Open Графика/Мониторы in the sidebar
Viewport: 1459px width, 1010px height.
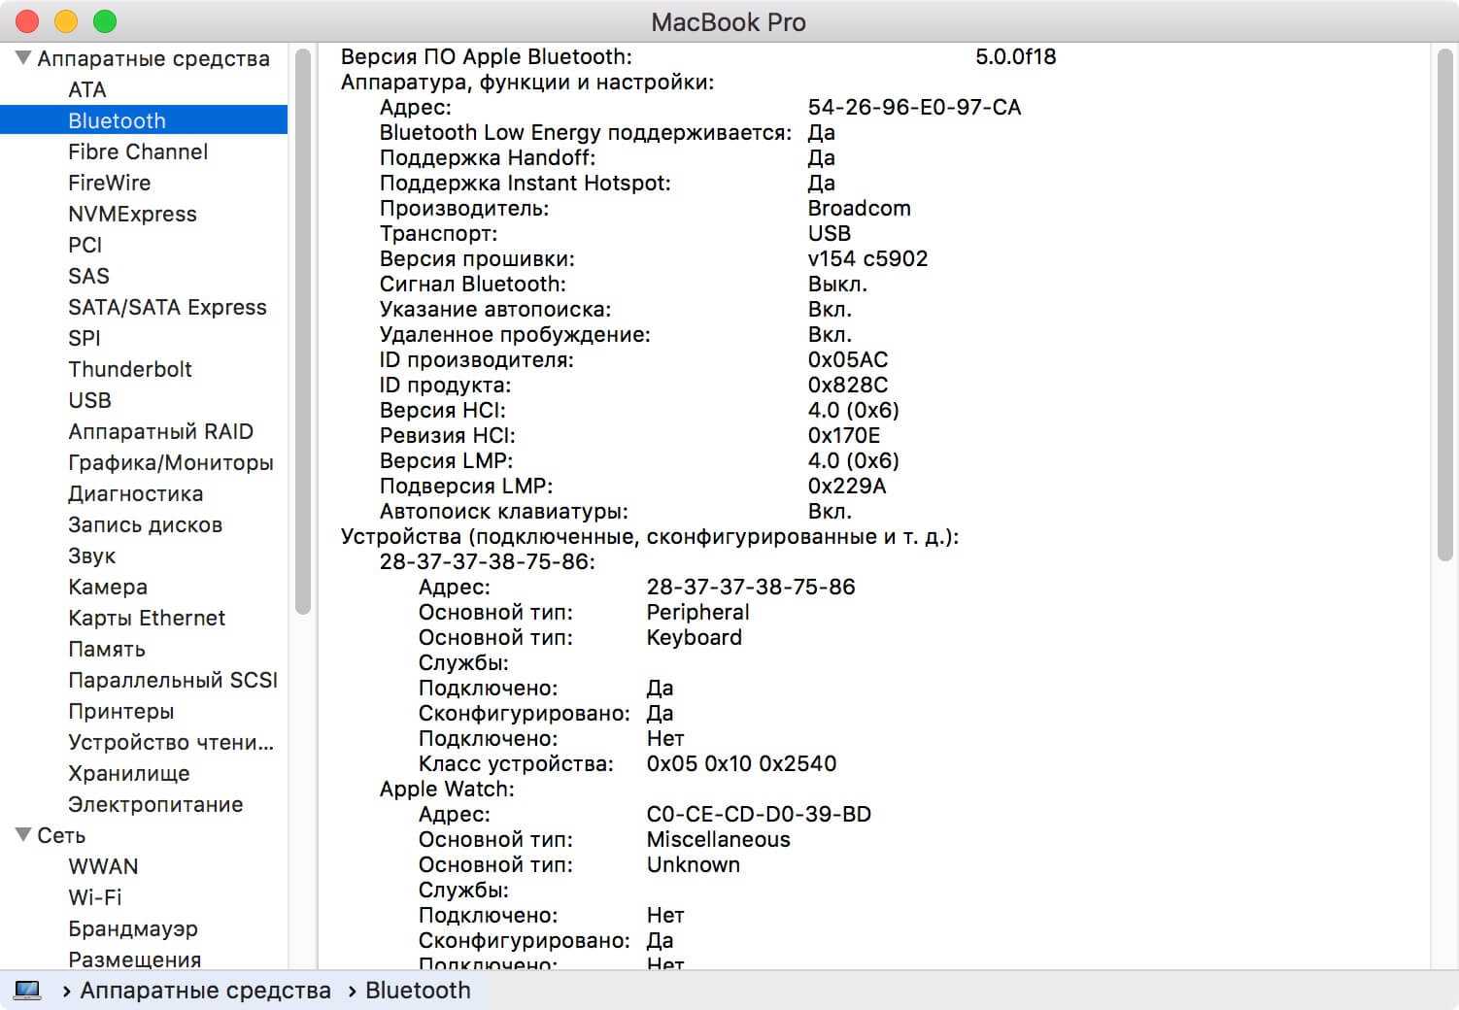pyautogui.click(x=170, y=462)
